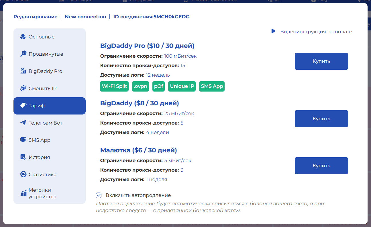Click the Продвинутые magnifier-gear icon

23,54
